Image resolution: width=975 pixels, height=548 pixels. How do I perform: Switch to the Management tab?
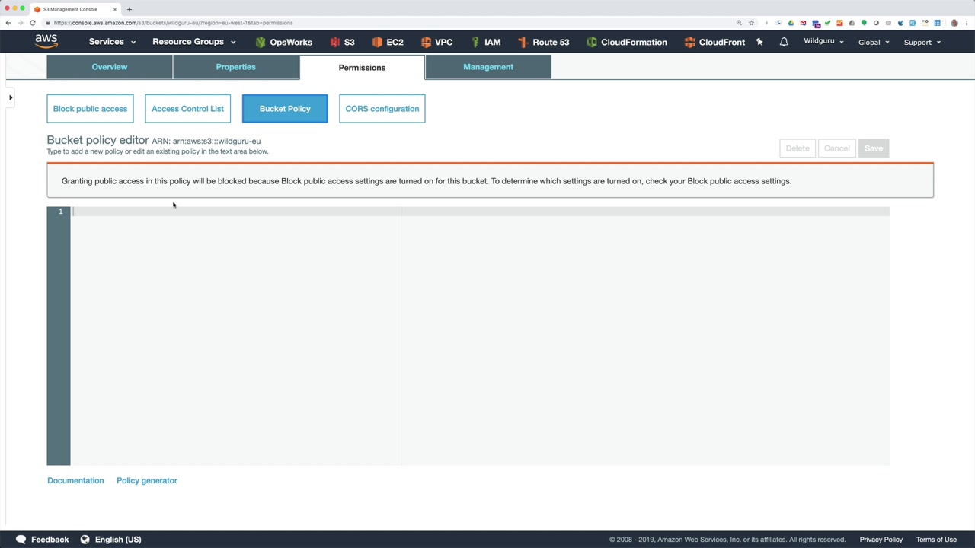(x=488, y=67)
